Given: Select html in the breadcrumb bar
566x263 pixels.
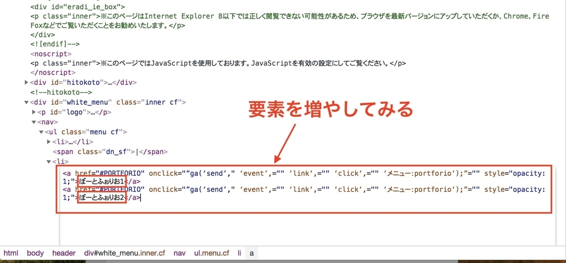Looking at the screenshot, I should pyautogui.click(x=11, y=253).
